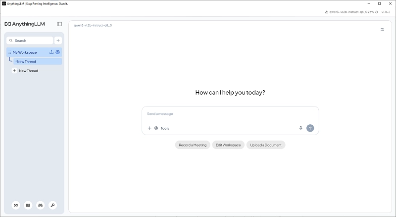Click the model download icon in header

[x=327, y=12]
